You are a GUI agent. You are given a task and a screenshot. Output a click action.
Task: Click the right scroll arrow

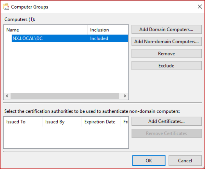pyautogui.click(x=125, y=96)
